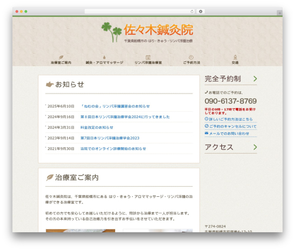The width and height of the screenshot is (295, 250).
Task: Click the red browser close button
Action: (x=17, y=11)
